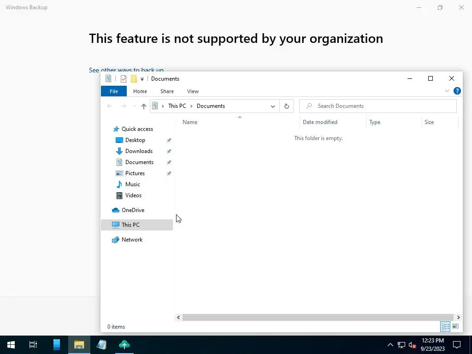Viewport: 472px width, 354px height.
Task: Open the Customize Quick Access Toolbar dropdown
Action: [142, 79]
